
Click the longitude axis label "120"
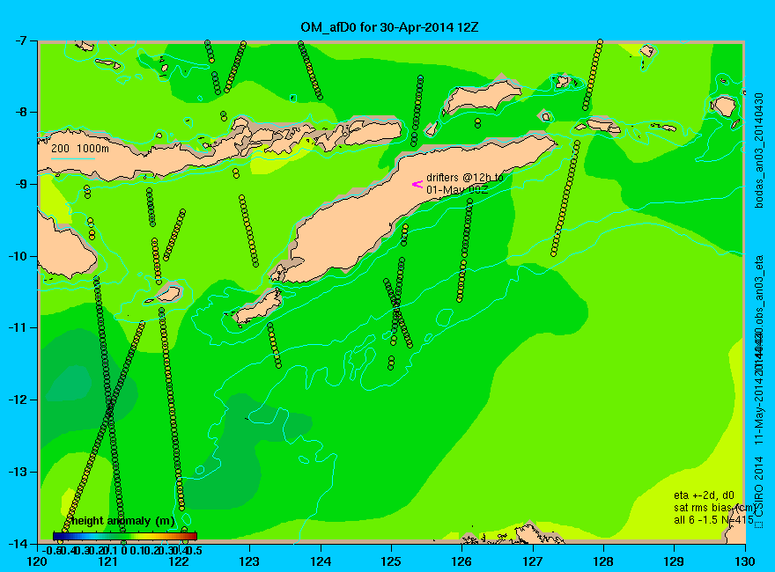click(38, 561)
